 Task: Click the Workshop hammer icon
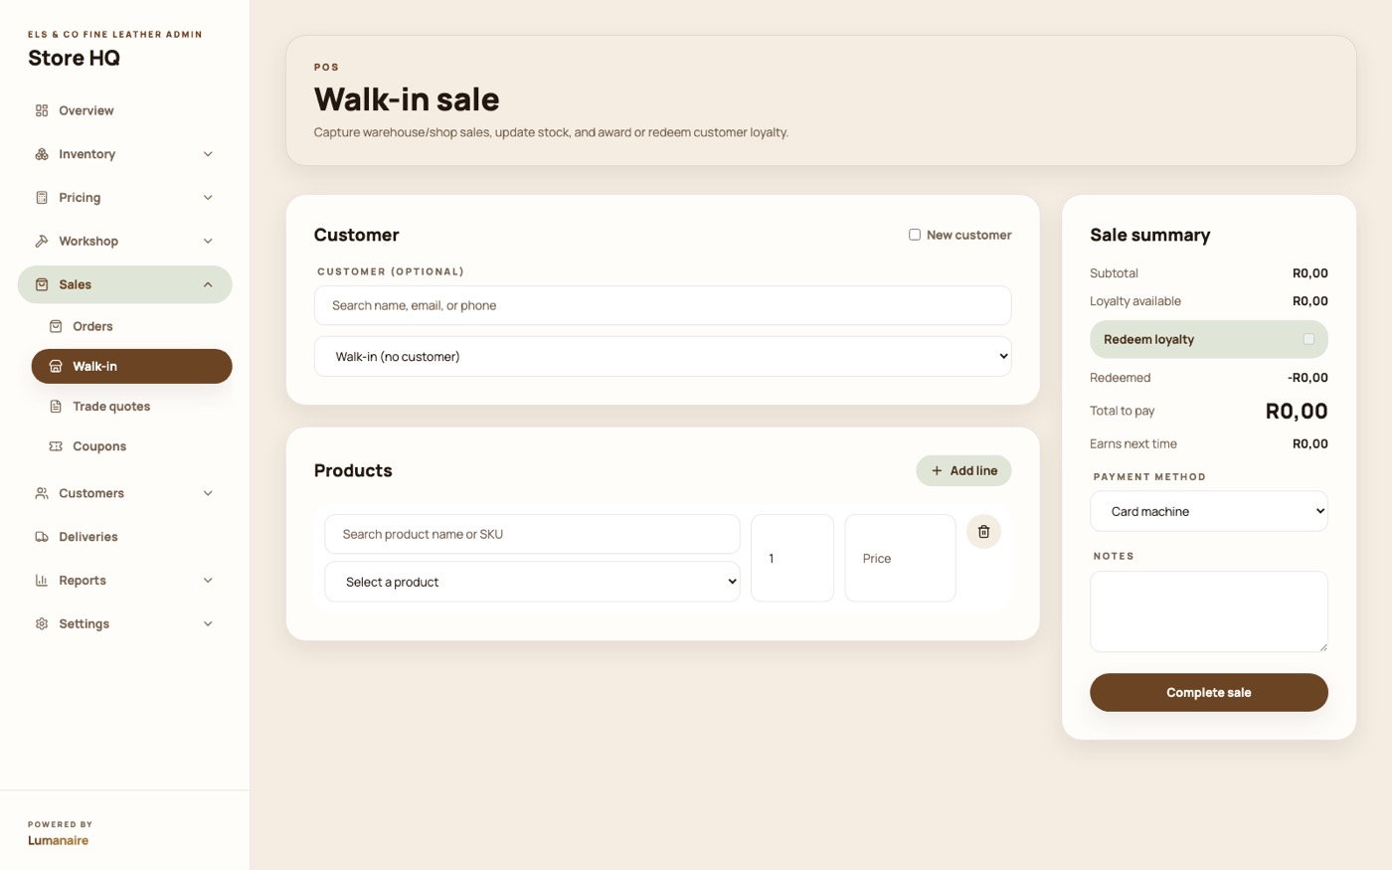(x=42, y=241)
